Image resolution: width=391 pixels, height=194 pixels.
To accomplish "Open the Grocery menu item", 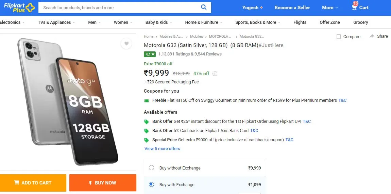I will [361, 22].
